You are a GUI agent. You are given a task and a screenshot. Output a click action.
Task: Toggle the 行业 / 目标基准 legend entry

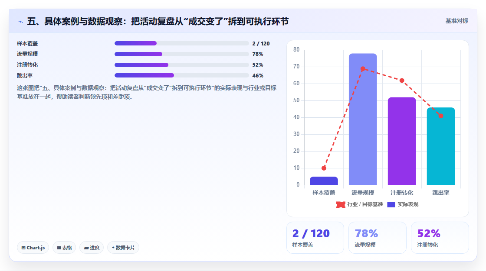click(360, 204)
